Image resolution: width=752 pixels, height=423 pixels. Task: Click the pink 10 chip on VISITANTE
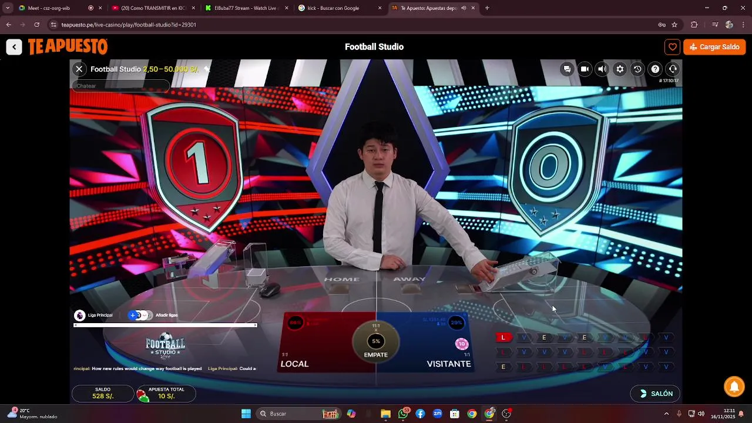coord(462,344)
